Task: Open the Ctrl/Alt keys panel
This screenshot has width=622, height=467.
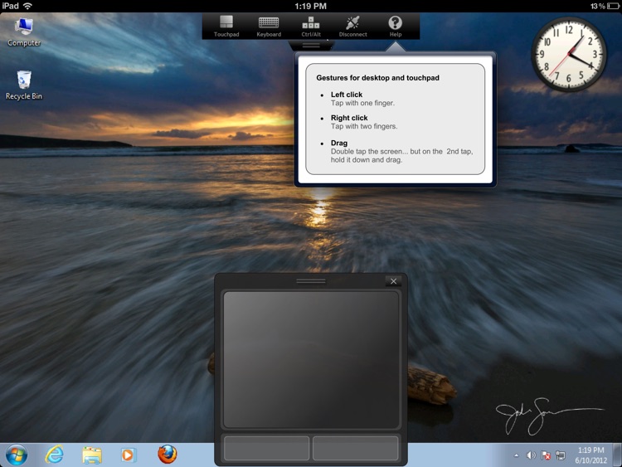Action: tap(311, 26)
